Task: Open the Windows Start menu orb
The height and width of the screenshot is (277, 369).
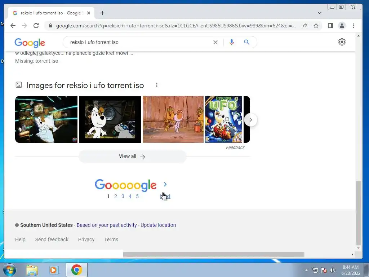Action: coord(10,270)
